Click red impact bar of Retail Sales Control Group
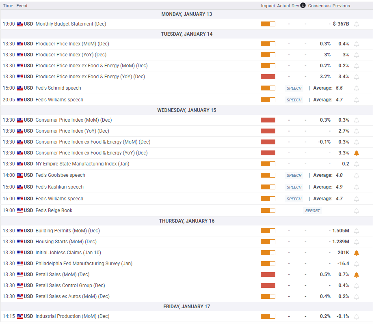374x324 pixels. (268, 285)
